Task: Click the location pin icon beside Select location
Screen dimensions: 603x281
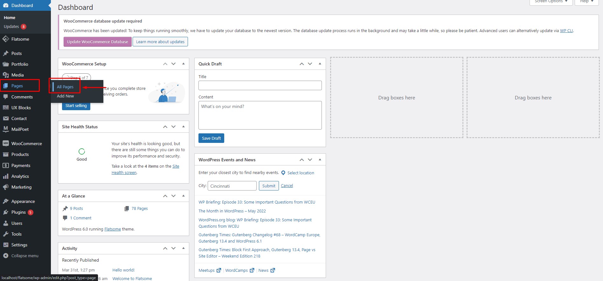Action: coord(283,173)
